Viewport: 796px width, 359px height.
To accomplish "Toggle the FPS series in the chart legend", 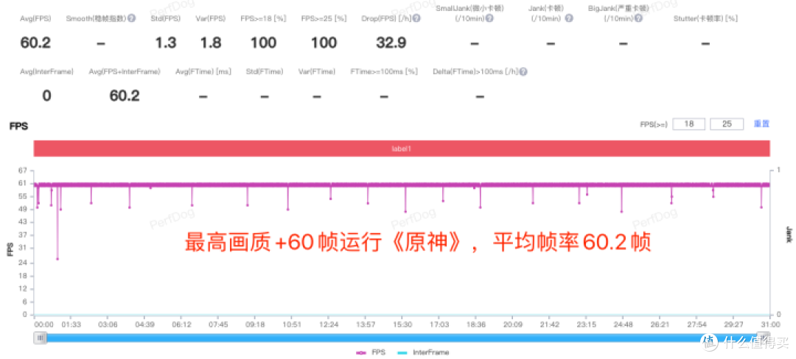I will coord(371,352).
